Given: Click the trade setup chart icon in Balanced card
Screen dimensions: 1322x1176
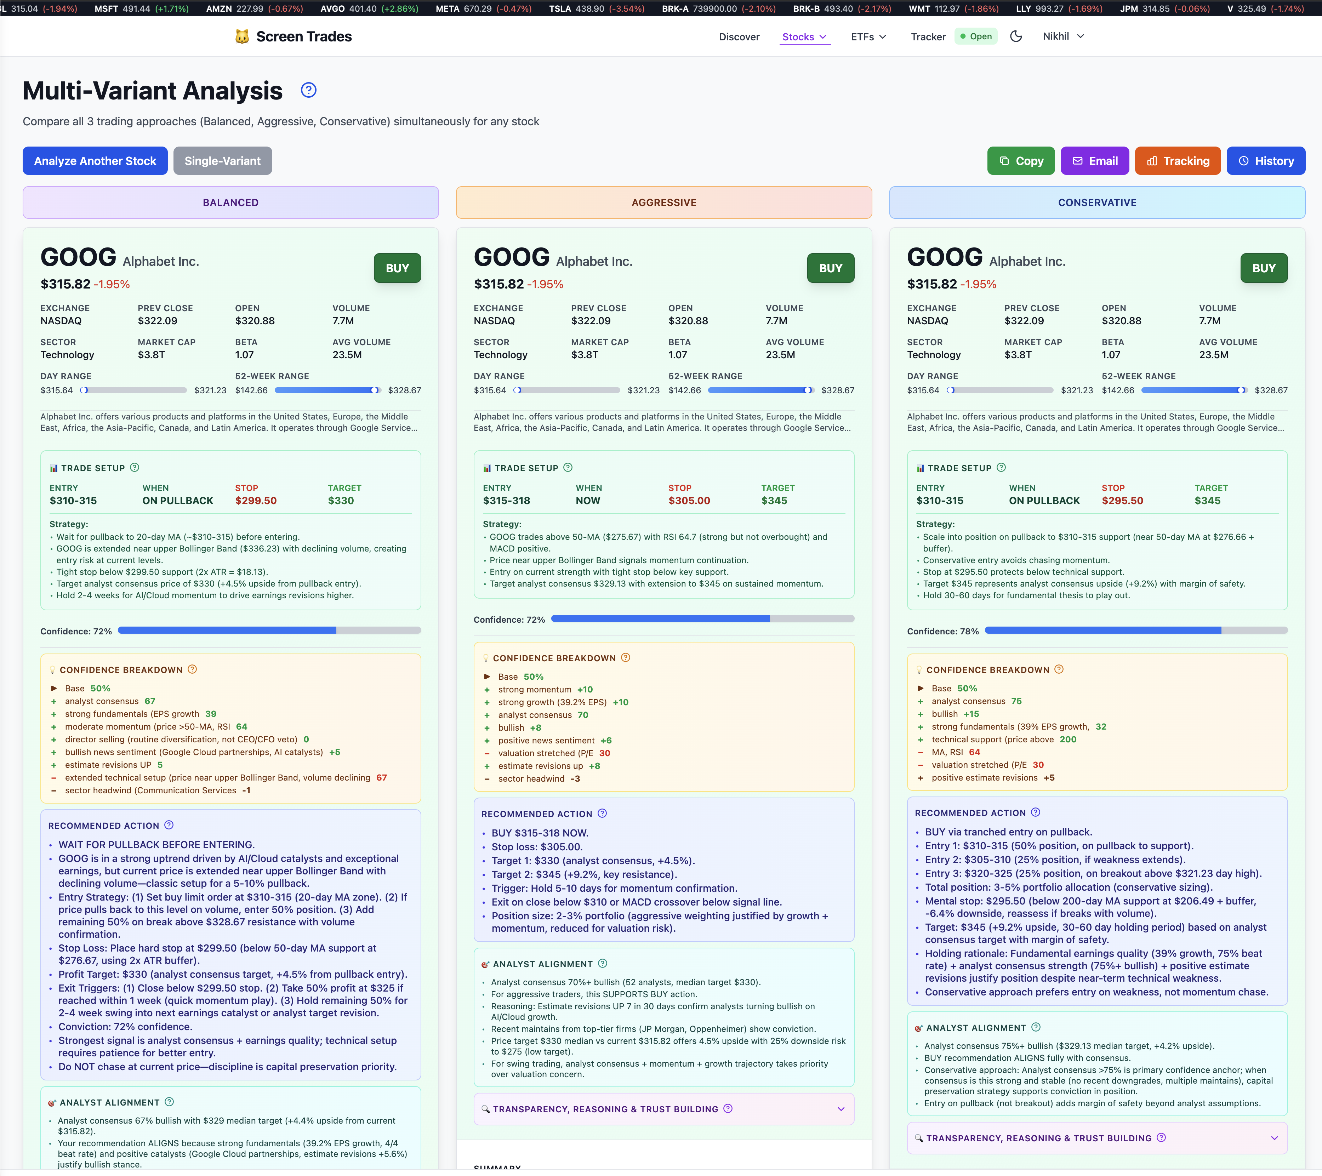Looking at the screenshot, I should point(54,468).
